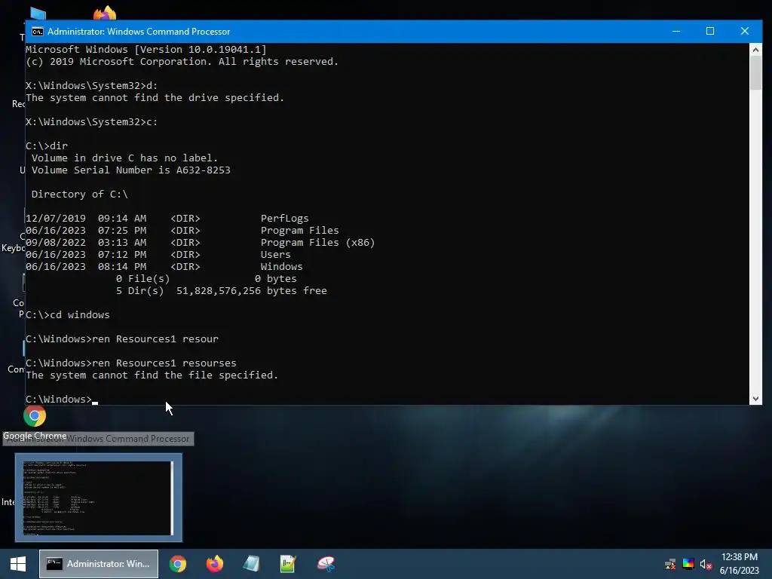772x579 pixels.
Task: Launch Google Chrome from the taskbar
Action: tap(178, 564)
